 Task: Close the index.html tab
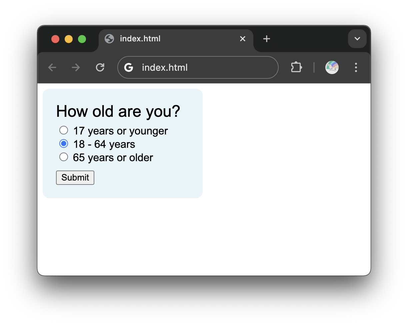[x=243, y=39]
